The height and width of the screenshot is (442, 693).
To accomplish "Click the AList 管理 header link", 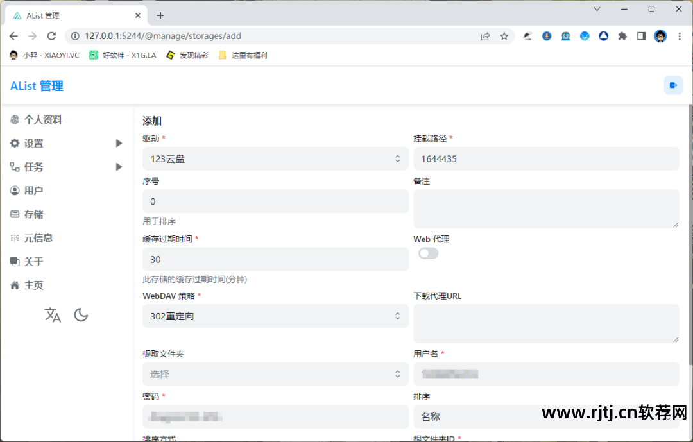I will pyautogui.click(x=36, y=85).
